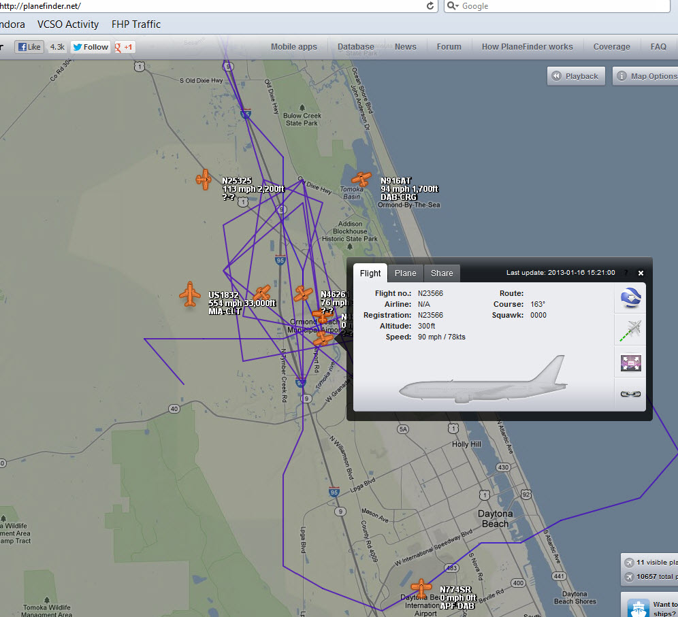Click the flight path tracking plane icon

click(x=632, y=331)
